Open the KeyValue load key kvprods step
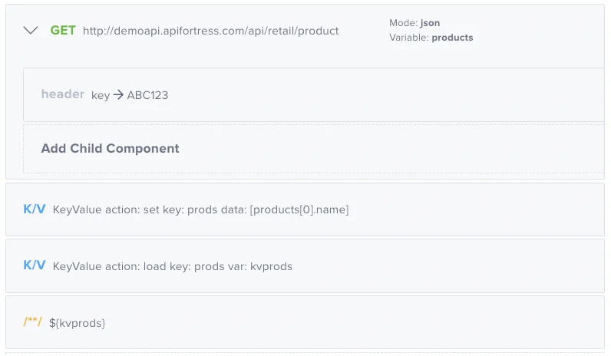 pyautogui.click(x=172, y=266)
